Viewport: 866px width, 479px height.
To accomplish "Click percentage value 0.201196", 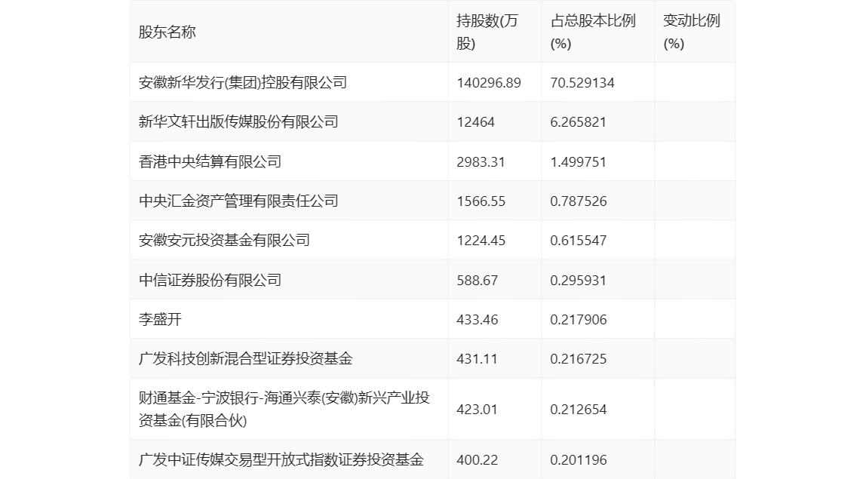I will click(579, 459).
